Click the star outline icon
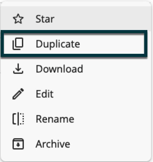The height and width of the screenshot is (162, 153). [18, 19]
